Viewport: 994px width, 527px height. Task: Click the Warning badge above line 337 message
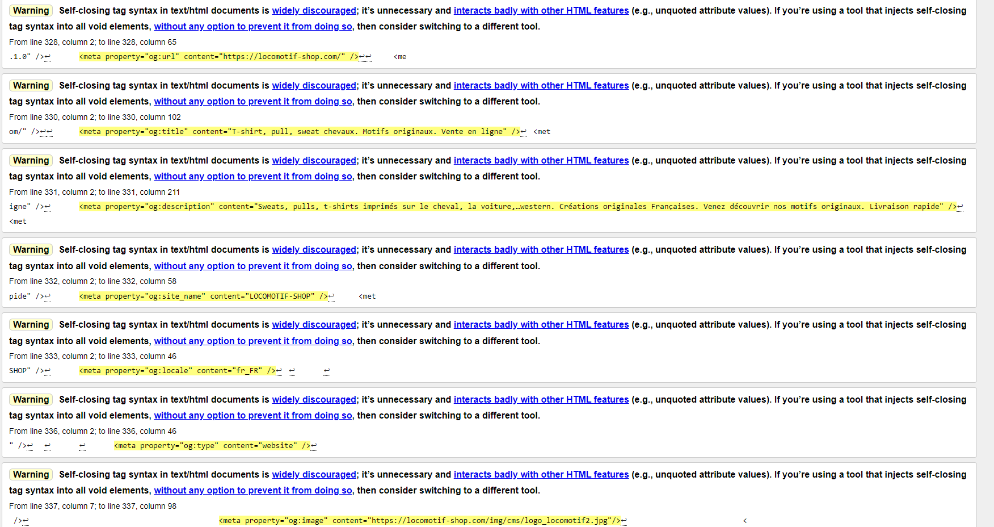31,475
